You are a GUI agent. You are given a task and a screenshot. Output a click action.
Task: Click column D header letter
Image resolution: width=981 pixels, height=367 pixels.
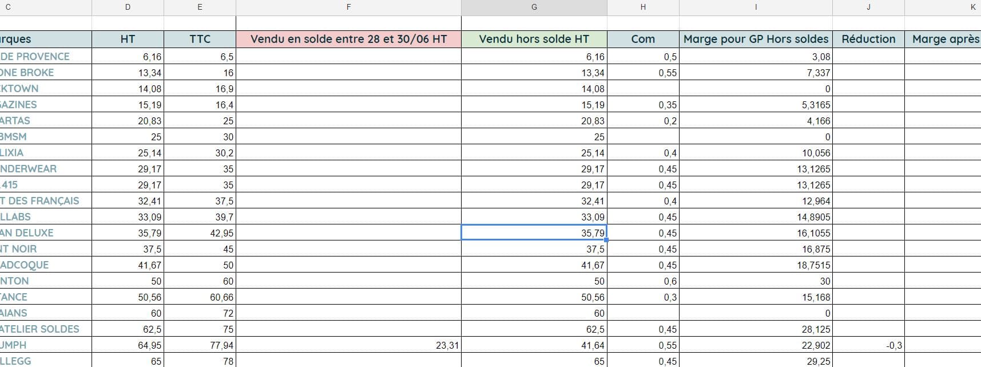click(128, 7)
